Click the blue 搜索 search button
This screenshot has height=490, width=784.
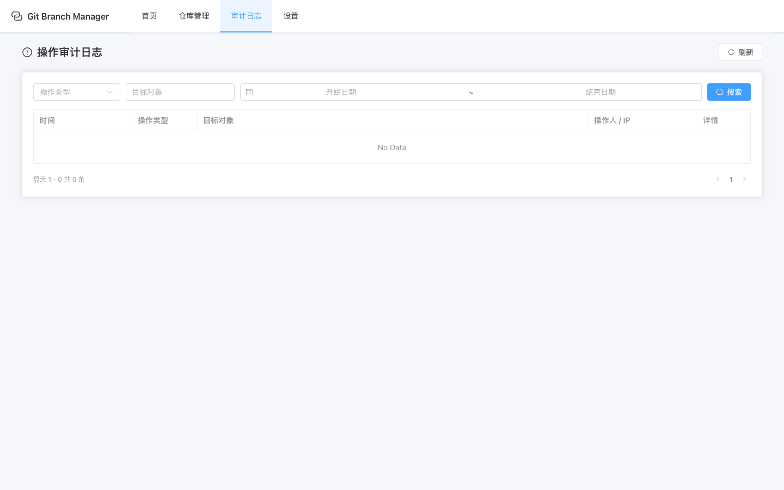[x=728, y=92]
